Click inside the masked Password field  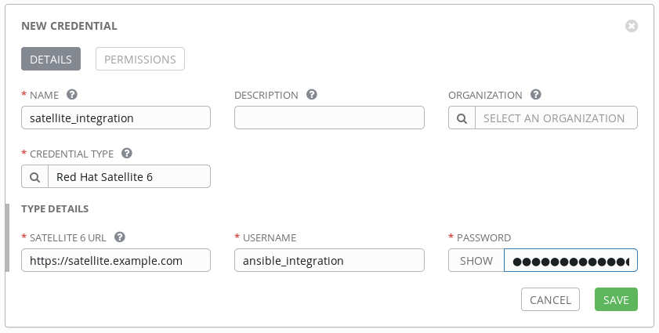click(x=570, y=260)
